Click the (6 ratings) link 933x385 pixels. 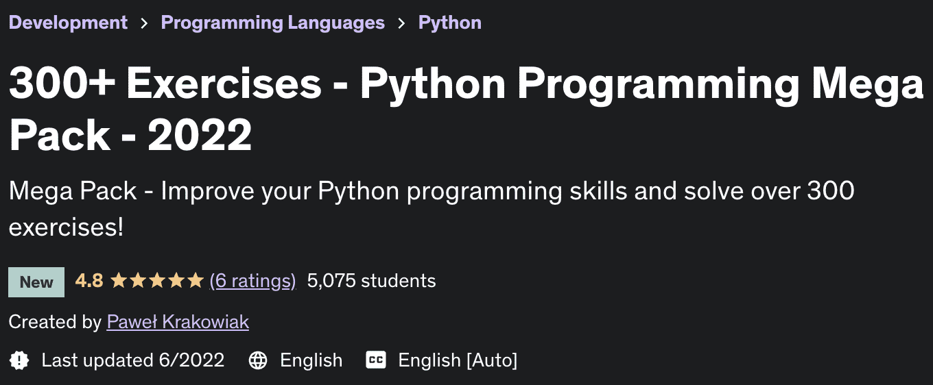click(x=252, y=281)
